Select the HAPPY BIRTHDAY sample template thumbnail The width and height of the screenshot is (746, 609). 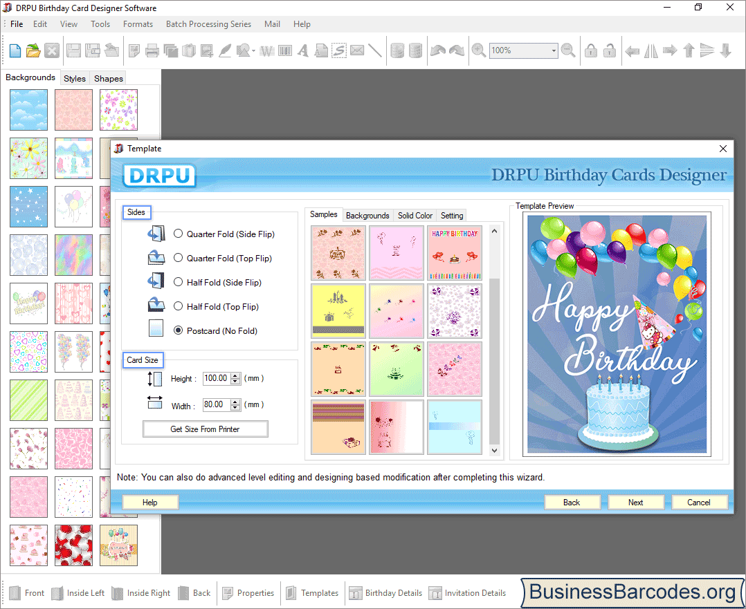pos(455,253)
